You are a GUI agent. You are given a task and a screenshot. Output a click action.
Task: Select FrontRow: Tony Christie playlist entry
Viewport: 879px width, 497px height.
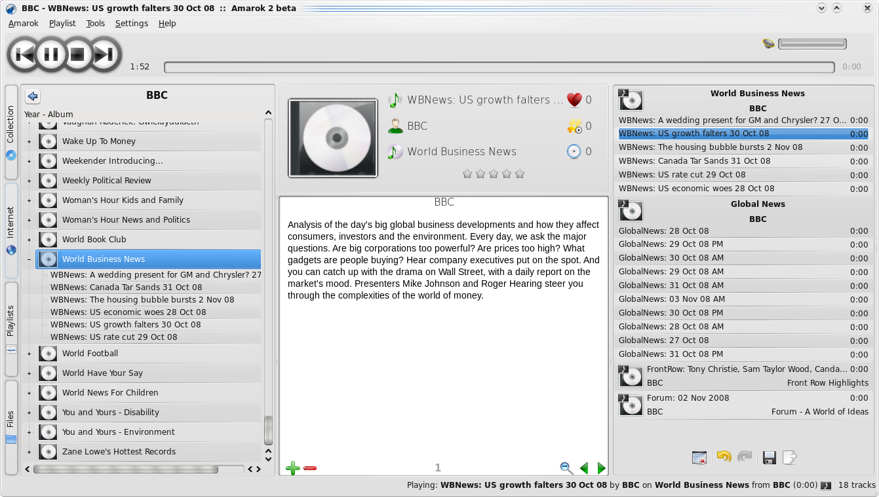743,377
